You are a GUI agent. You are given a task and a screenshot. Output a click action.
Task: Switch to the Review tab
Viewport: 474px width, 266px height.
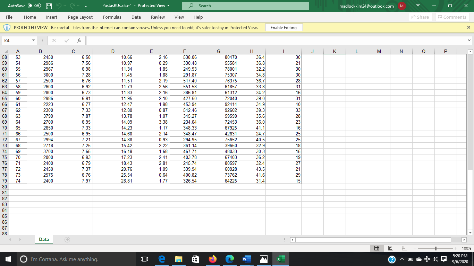pyautogui.click(x=158, y=17)
